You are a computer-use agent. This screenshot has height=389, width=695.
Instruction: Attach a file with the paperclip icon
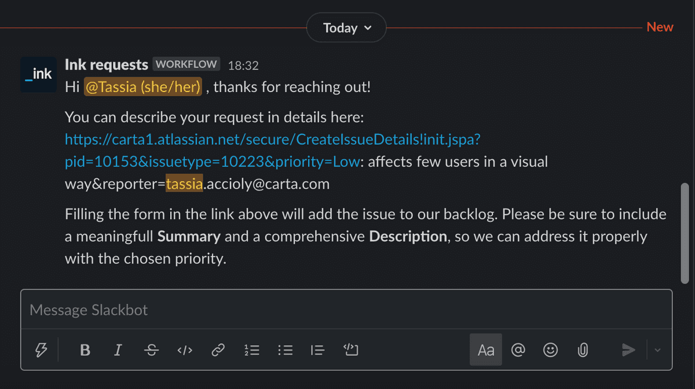(582, 350)
